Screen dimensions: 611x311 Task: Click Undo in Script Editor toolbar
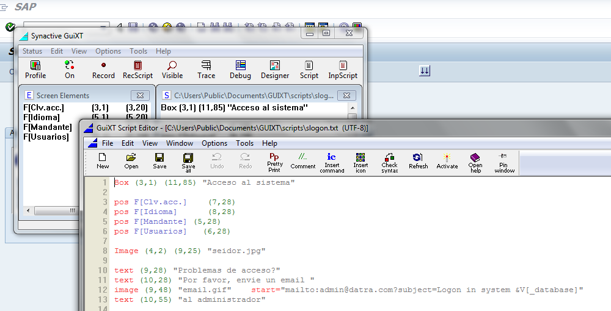[x=217, y=161]
